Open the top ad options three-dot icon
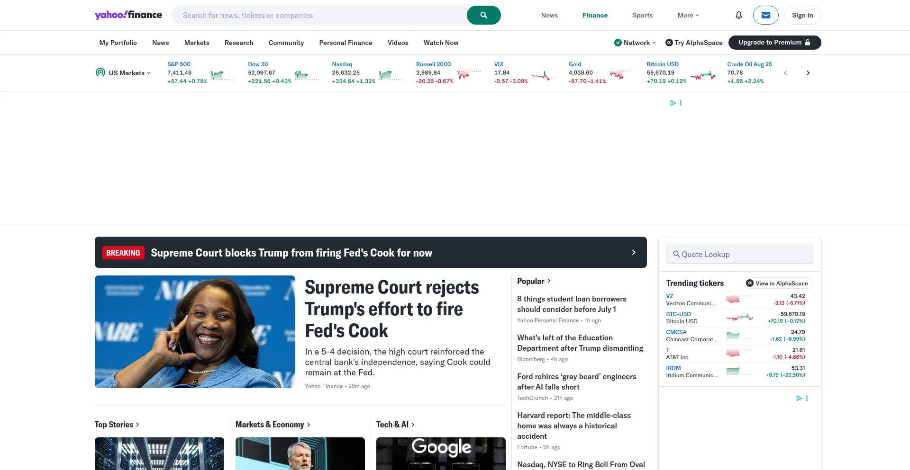This screenshot has height=470, width=910. (681, 103)
